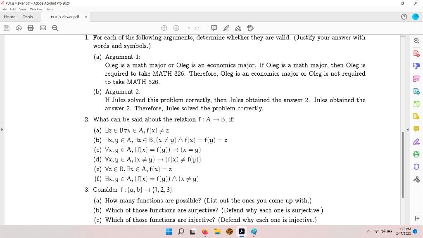Viewport: 423px width, 238px height.
Task: Open the Export PDF tool
Action: (x=416, y=66)
